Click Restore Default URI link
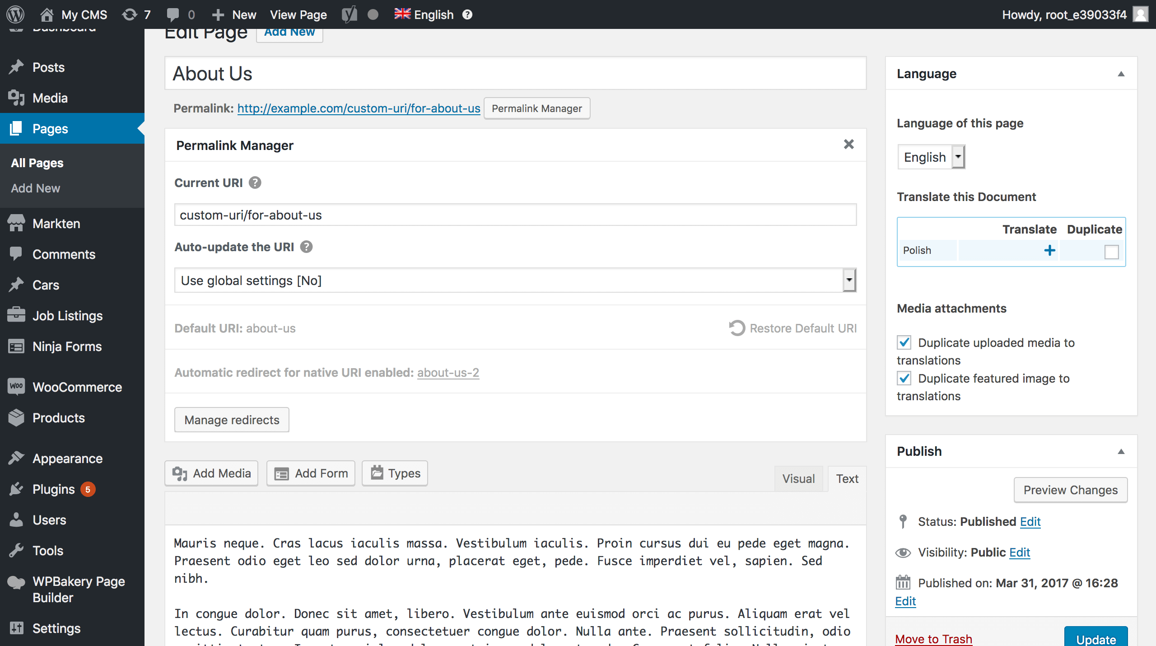The image size is (1156, 646). coord(793,328)
